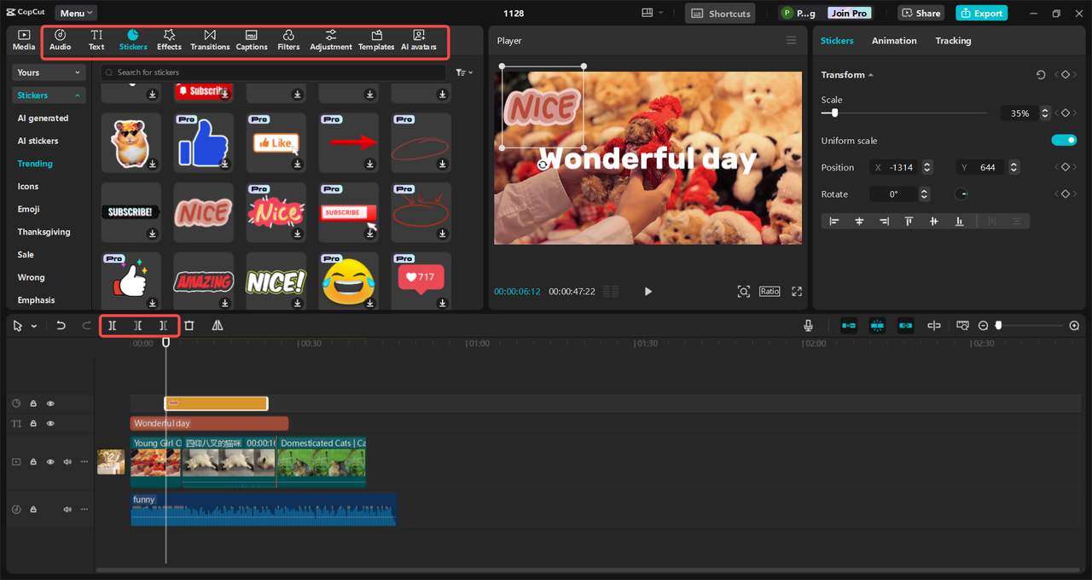Hide the sticker track with eye icon
This screenshot has height=580, width=1092.
click(50, 403)
